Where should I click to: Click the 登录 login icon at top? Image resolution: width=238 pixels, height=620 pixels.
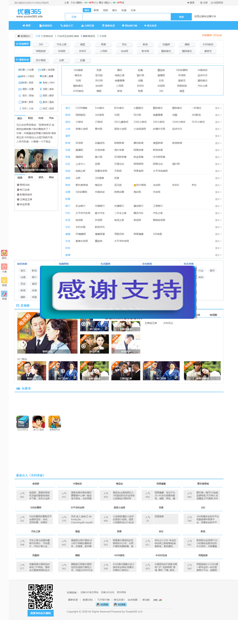pyautogui.click(x=188, y=3)
